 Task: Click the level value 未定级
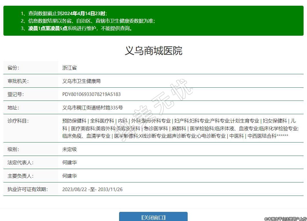(69, 149)
